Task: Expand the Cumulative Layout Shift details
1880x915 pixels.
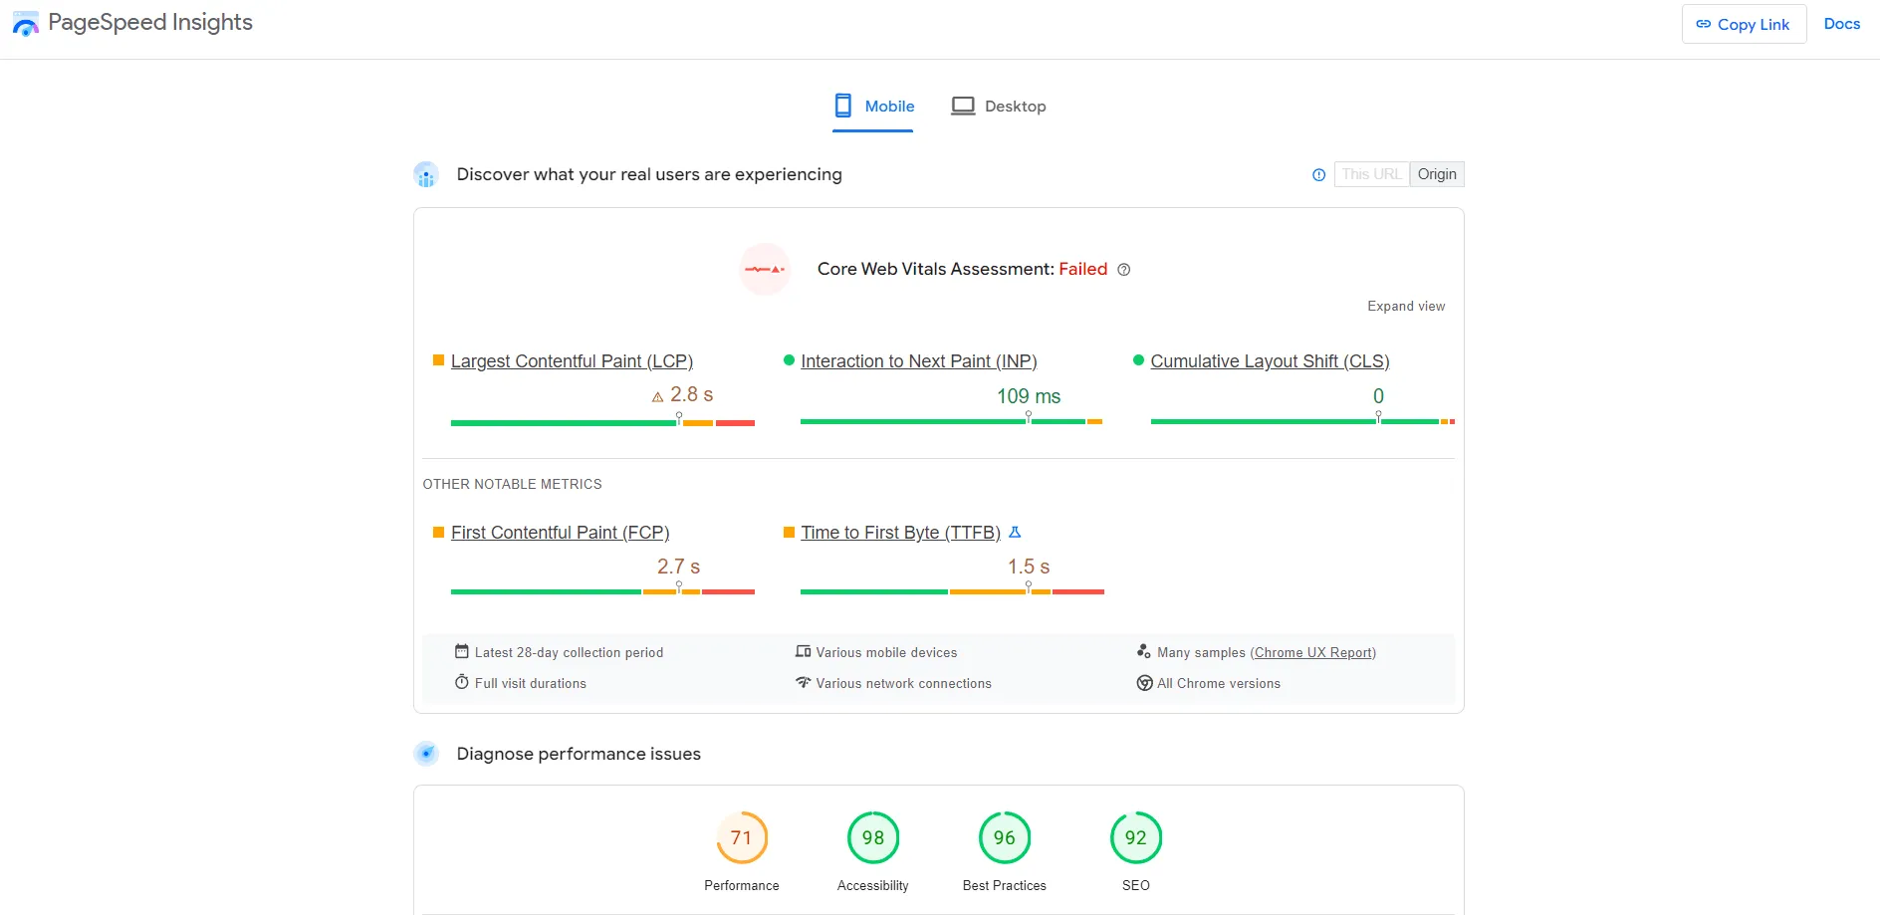Action: click(x=1270, y=360)
